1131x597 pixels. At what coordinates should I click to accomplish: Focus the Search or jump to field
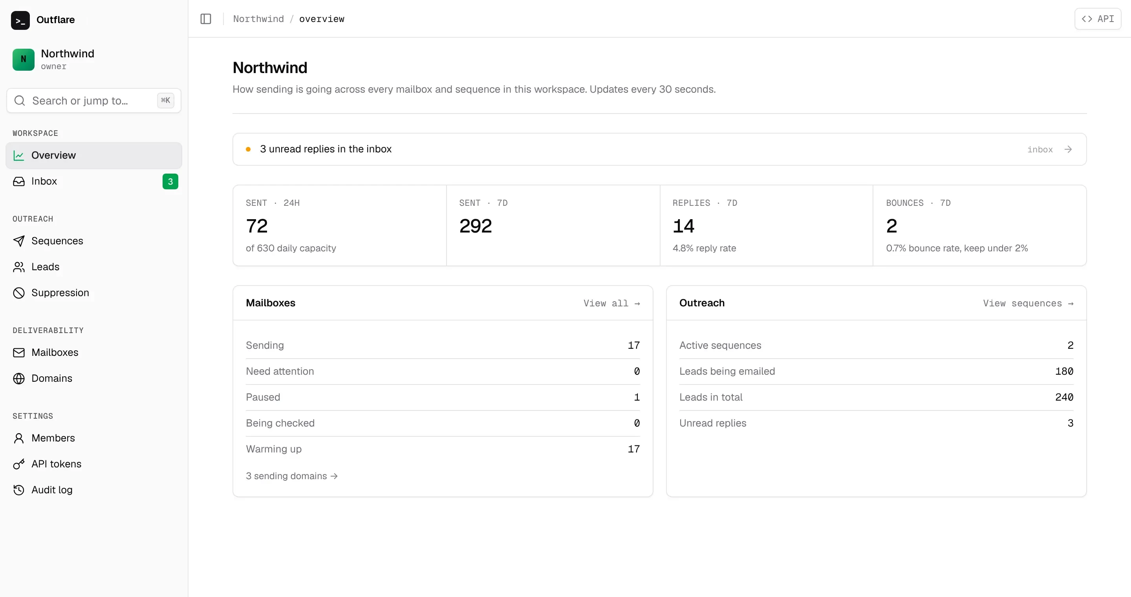point(93,101)
